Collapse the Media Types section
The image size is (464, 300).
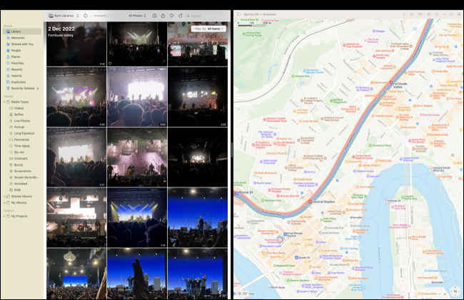pyautogui.click(x=5, y=101)
